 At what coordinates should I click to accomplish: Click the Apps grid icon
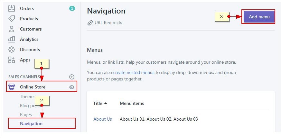(12, 60)
